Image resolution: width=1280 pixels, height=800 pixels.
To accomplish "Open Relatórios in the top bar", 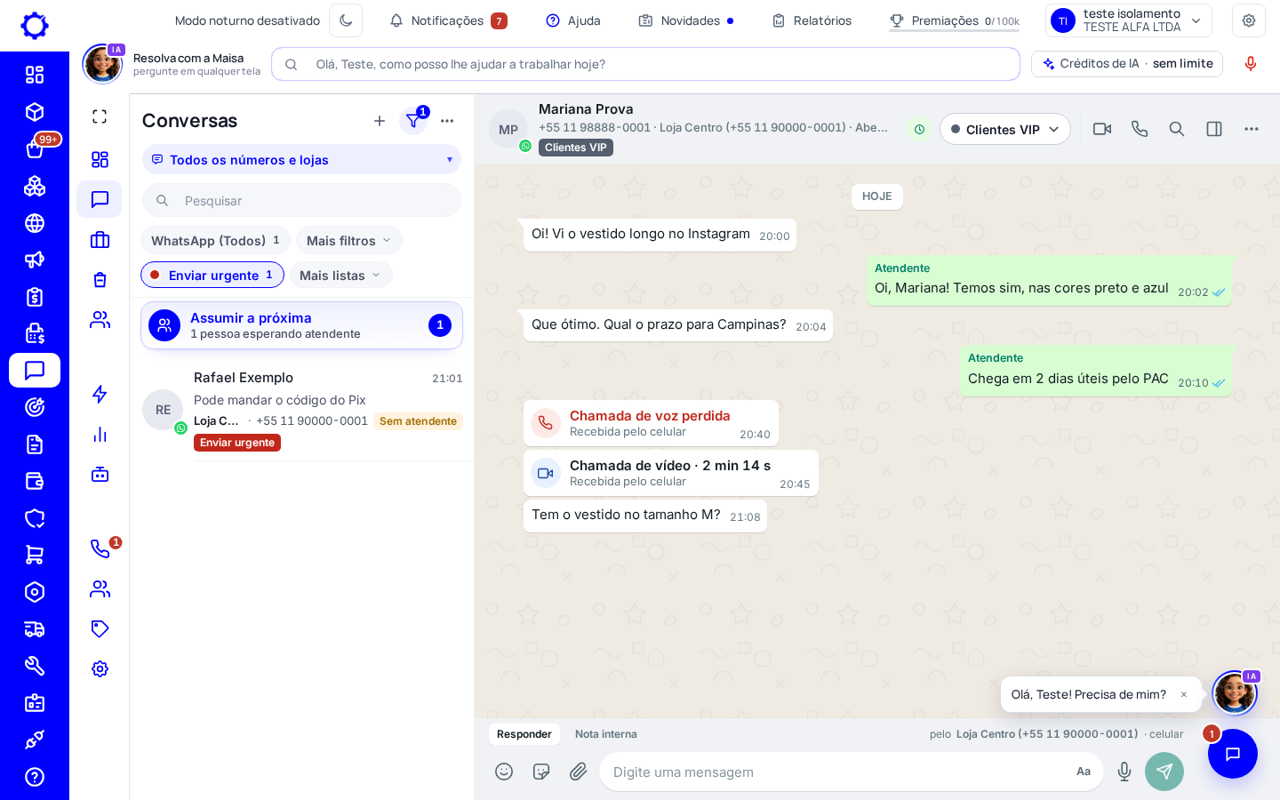I will (x=812, y=20).
